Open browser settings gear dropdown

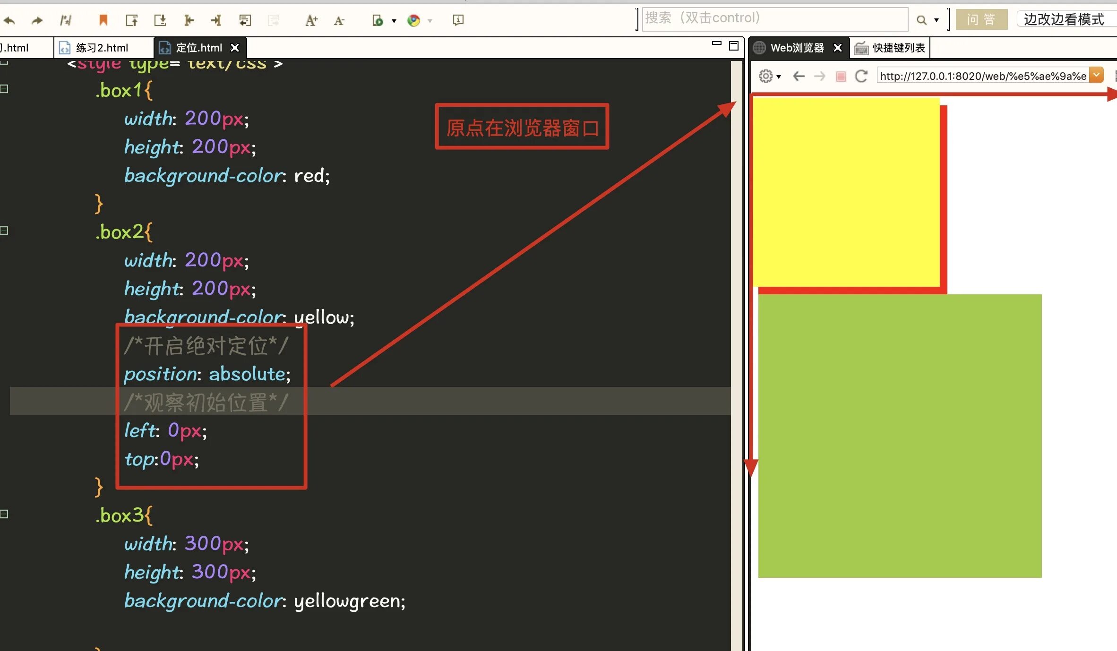coord(769,76)
